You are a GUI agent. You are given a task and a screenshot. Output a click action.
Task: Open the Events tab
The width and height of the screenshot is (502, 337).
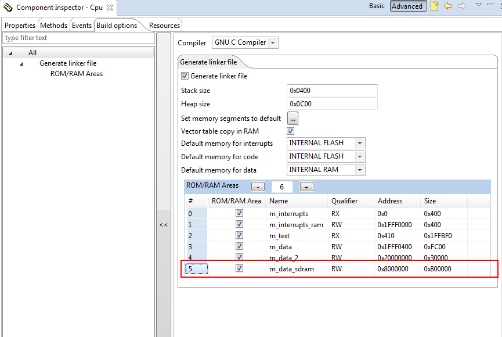[82, 26]
